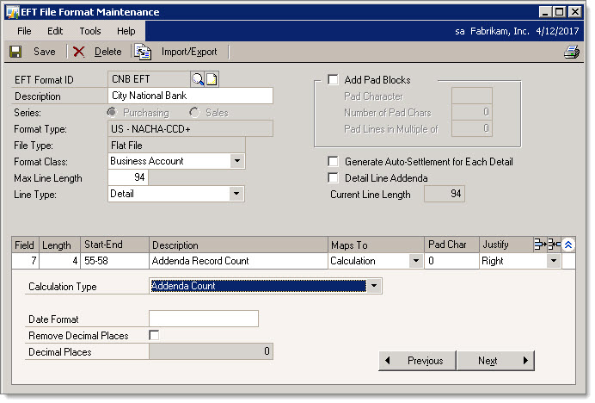This screenshot has height=403, width=595.
Task: Enable Add Pad Blocks checkbox
Action: pyautogui.click(x=333, y=80)
